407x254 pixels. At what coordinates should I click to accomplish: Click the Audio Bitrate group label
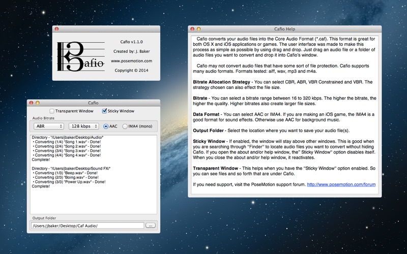[43, 118]
